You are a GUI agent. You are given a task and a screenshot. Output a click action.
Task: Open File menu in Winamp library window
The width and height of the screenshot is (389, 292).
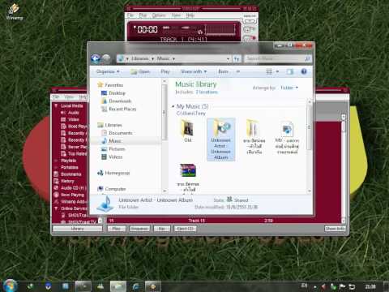(56, 97)
